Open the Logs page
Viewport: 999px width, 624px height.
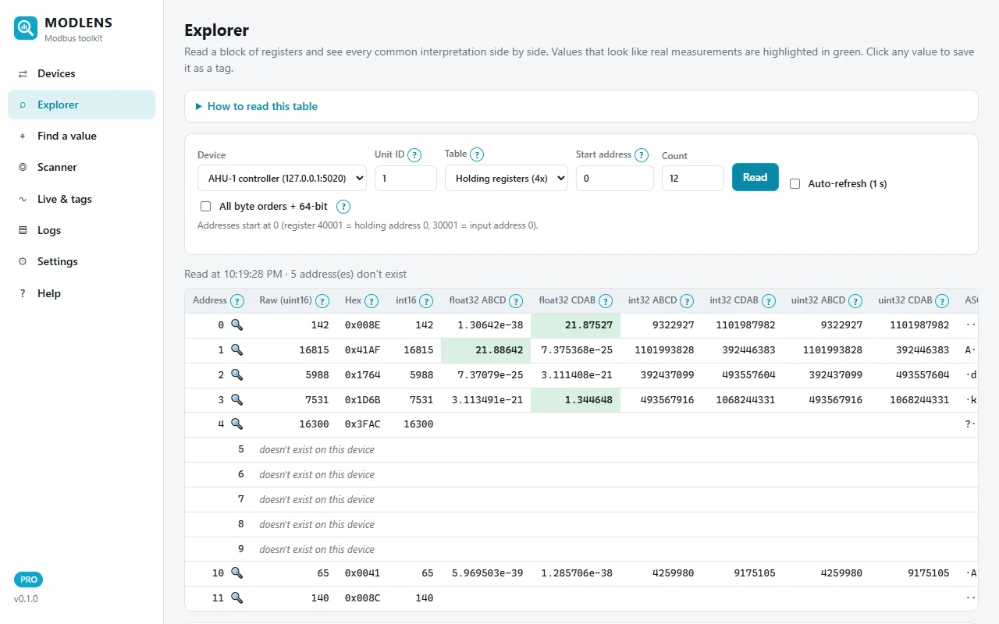pos(81,230)
